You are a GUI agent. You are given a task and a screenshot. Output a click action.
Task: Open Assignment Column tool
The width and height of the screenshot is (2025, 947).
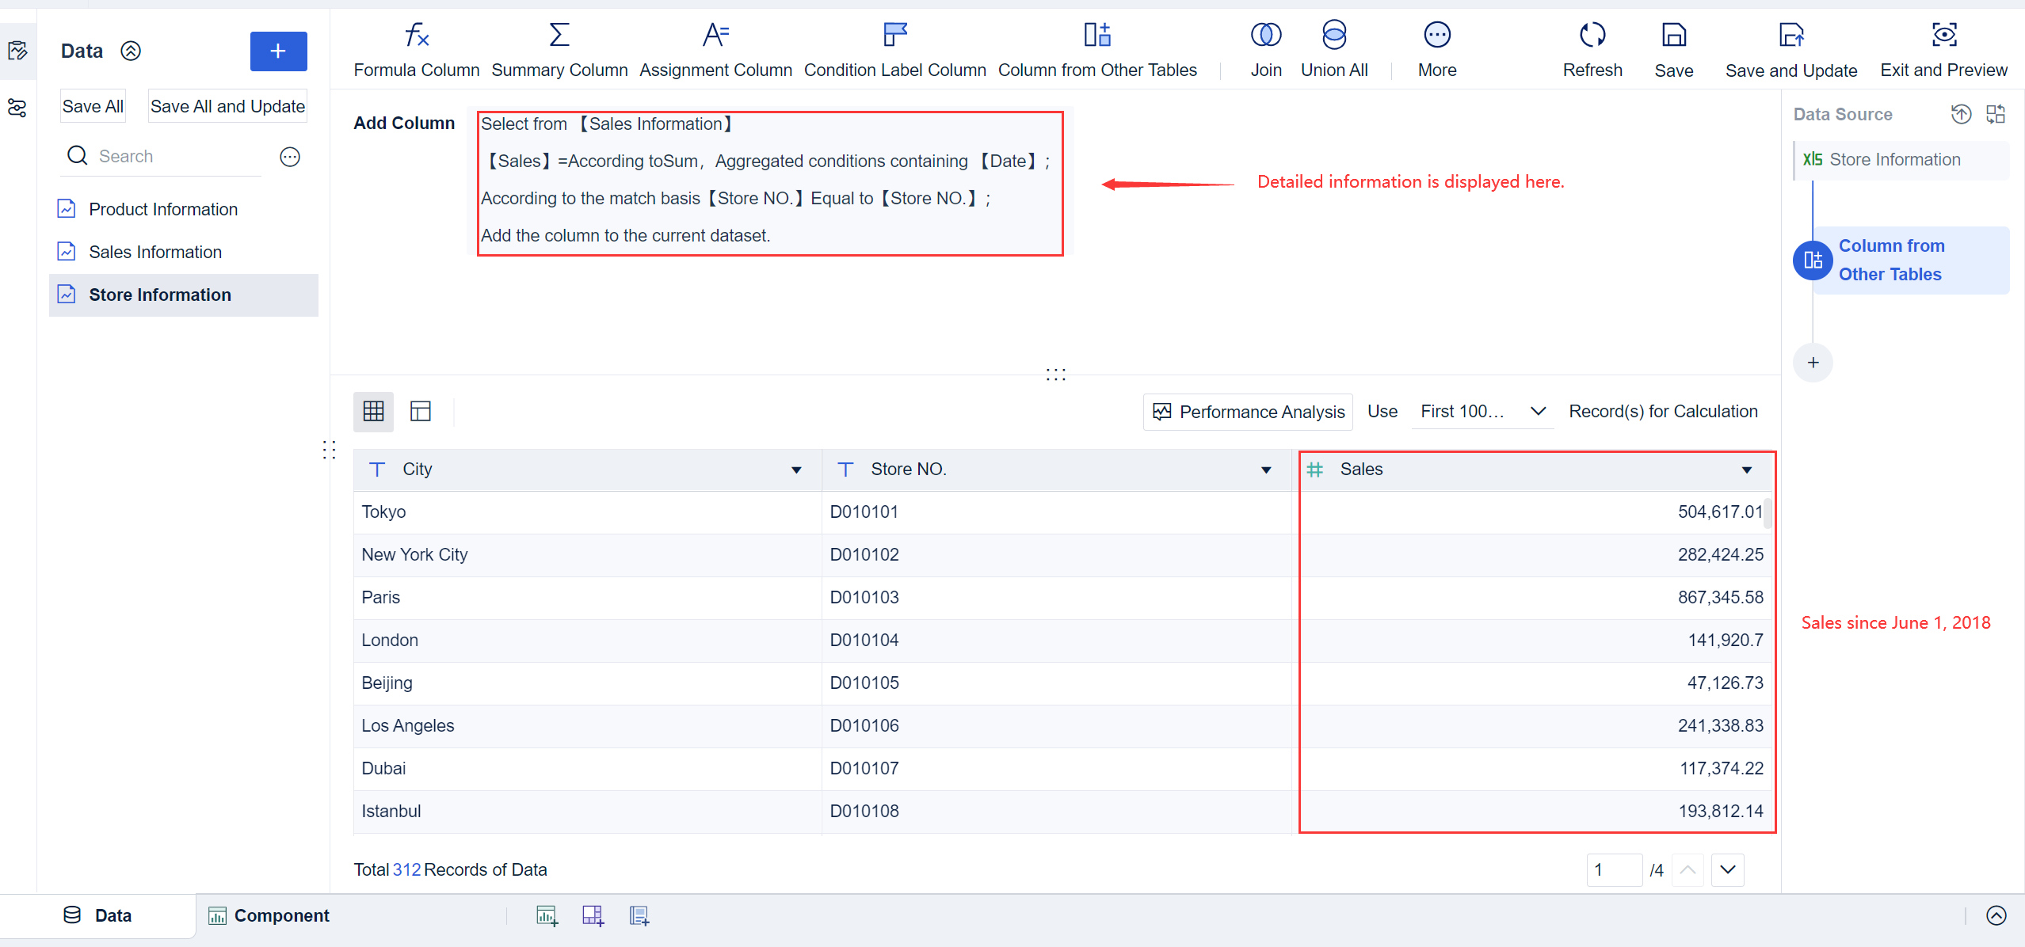[715, 50]
